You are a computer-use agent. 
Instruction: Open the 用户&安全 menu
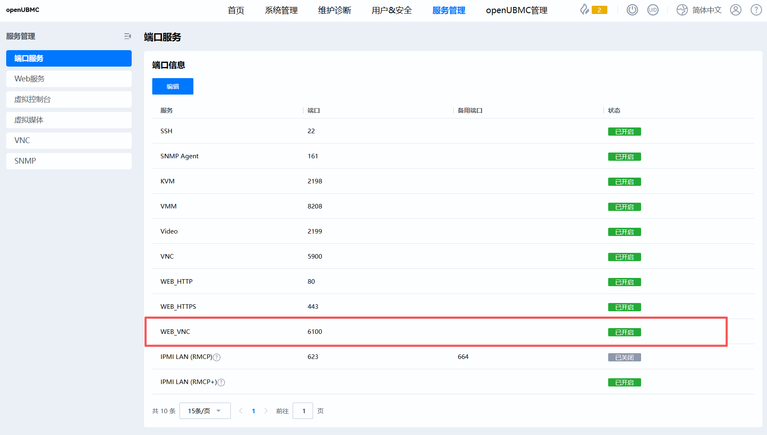coord(391,10)
